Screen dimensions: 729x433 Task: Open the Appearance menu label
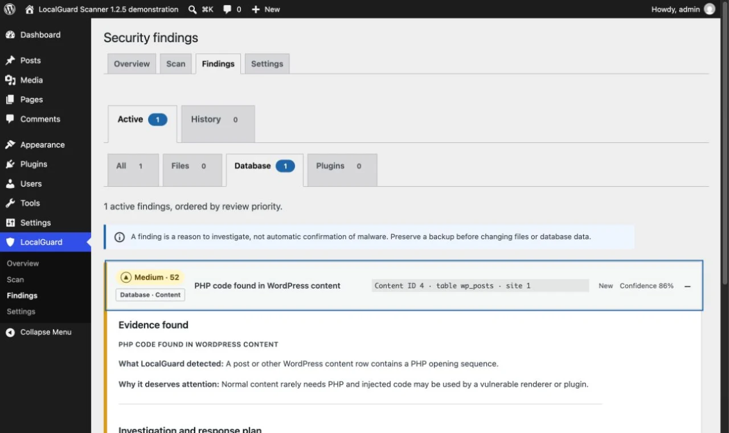tap(43, 145)
